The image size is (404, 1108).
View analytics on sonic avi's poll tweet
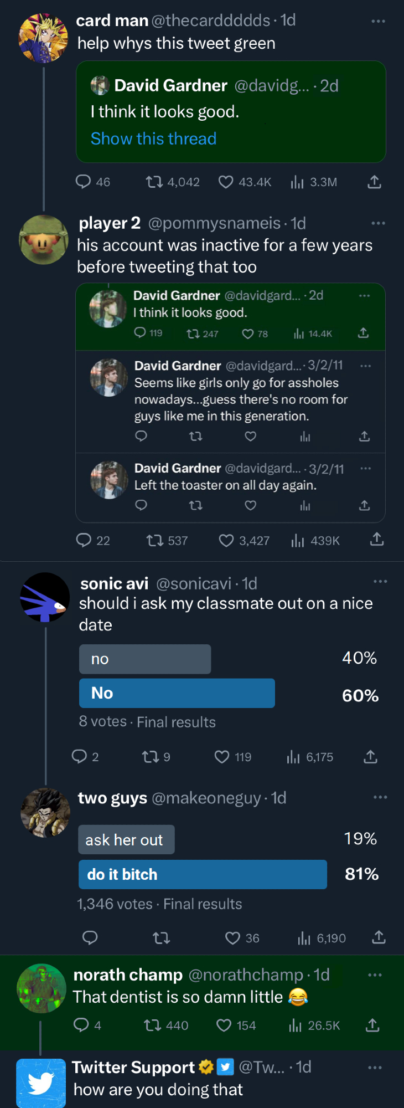(x=293, y=757)
